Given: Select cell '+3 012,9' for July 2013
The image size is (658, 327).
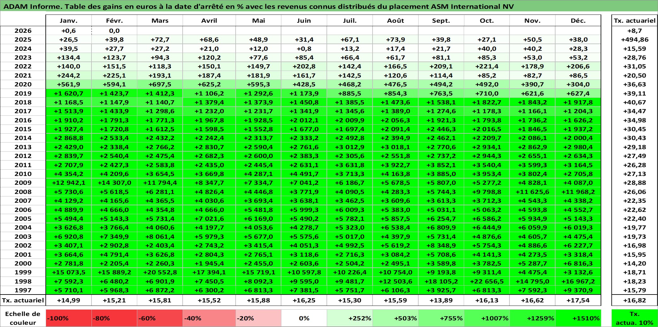Looking at the screenshot, I should tap(350, 147).
